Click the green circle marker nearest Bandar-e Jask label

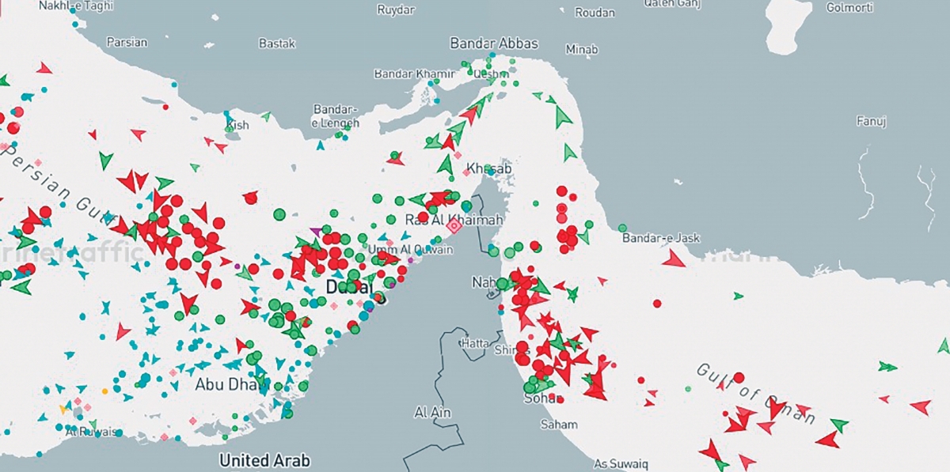point(622,228)
